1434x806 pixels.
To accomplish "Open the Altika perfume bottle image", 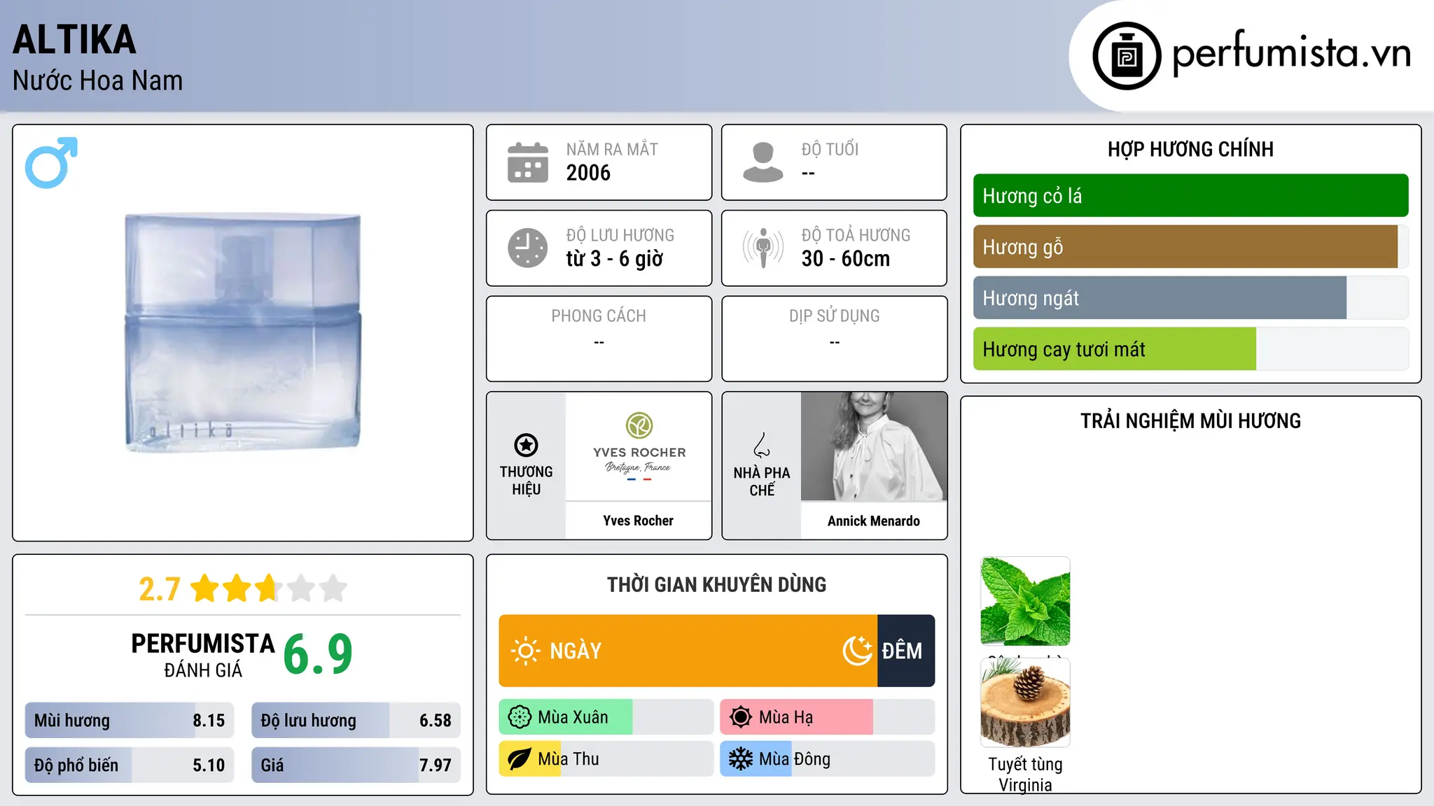I will 243,333.
